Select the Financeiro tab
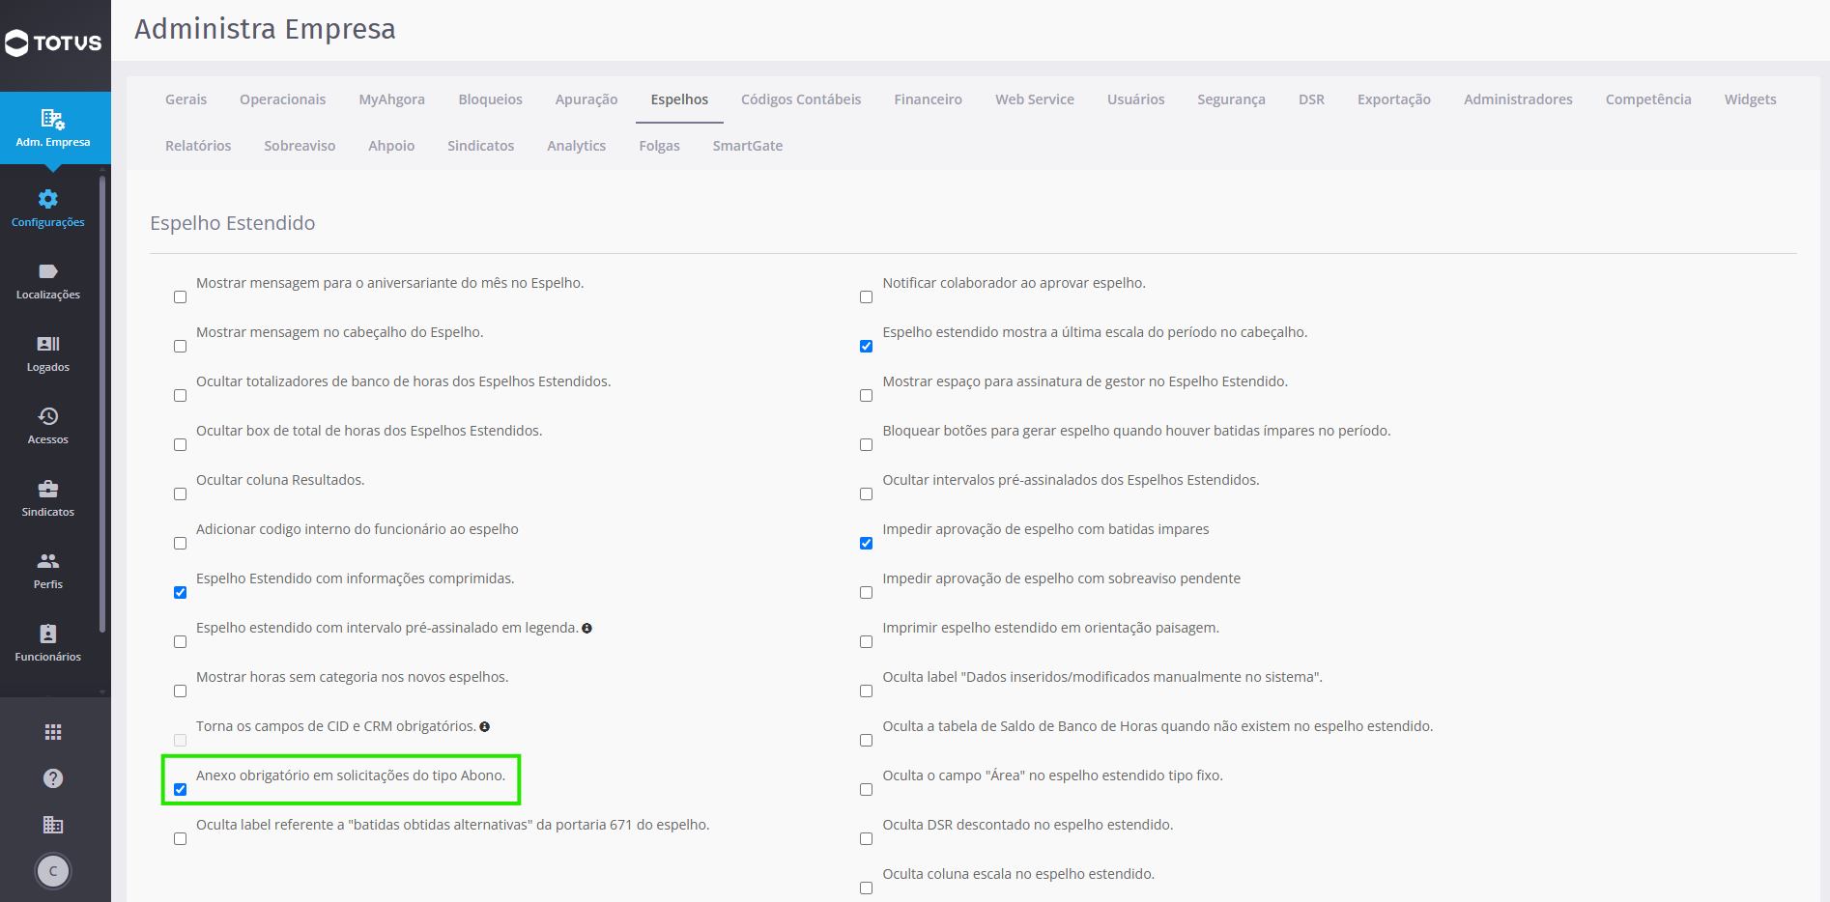This screenshot has height=902, width=1830. click(x=928, y=99)
